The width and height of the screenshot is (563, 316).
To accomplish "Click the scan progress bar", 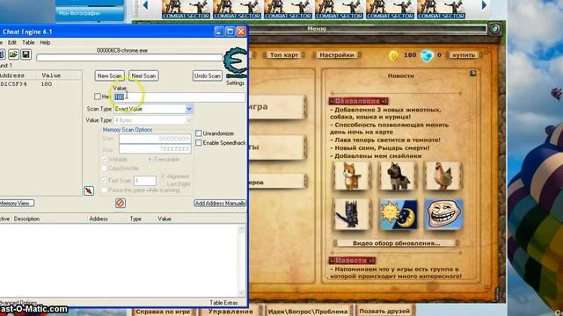I will click(x=129, y=58).
